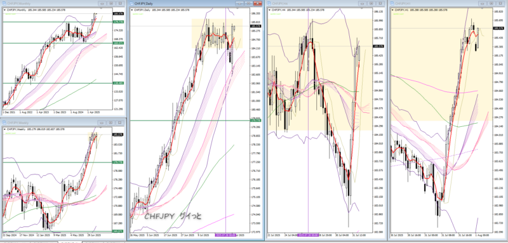Select the purple date marker on H4 time axis
Image resolution: width=508 pixels, height=243 pixels.
pyautogui.click(x=308, y=235)
